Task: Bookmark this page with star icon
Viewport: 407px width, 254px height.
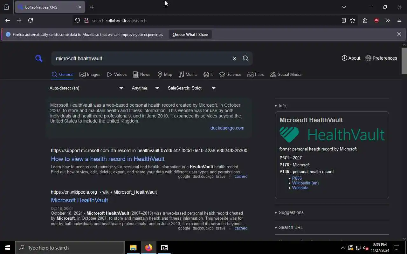Action: 353,20
